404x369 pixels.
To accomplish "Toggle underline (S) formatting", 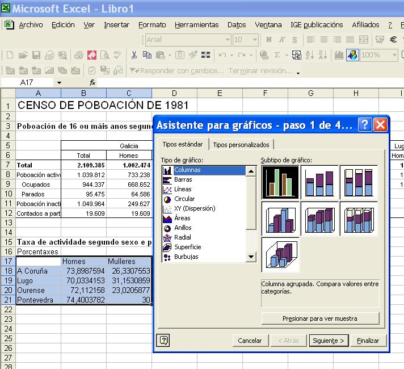I will 294,39.
